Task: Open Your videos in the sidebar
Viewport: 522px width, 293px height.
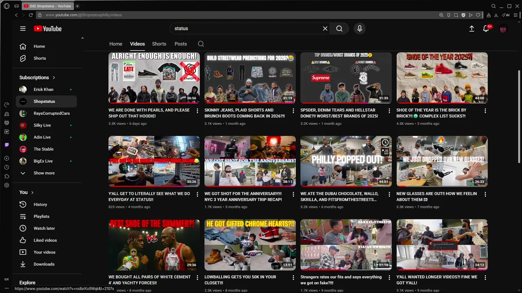Action: (x=46, y=252)
